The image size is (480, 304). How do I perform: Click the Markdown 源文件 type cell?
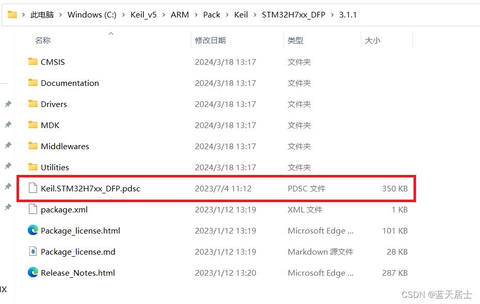coord(321,252)
